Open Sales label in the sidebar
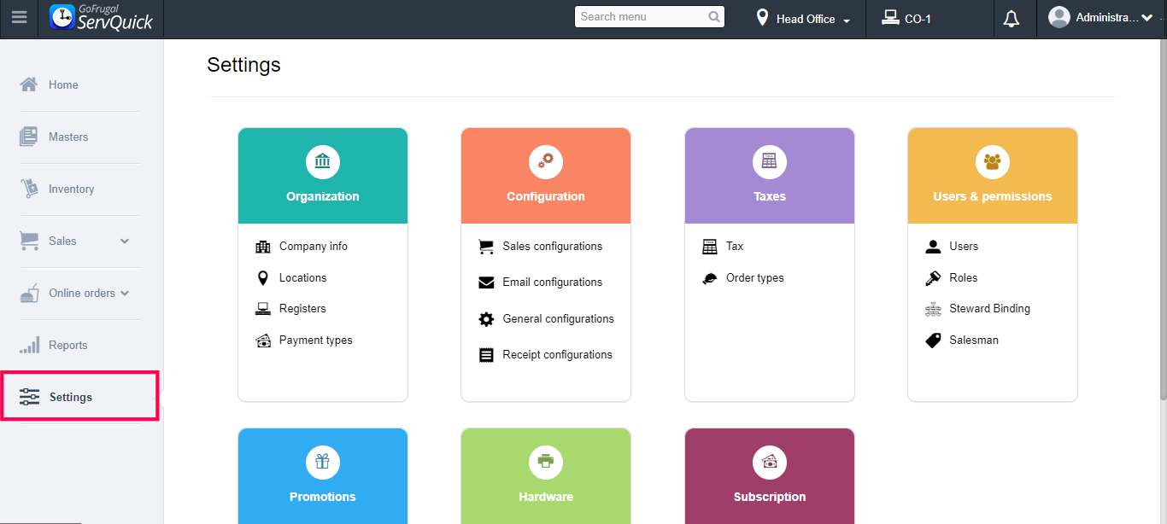 62,241
